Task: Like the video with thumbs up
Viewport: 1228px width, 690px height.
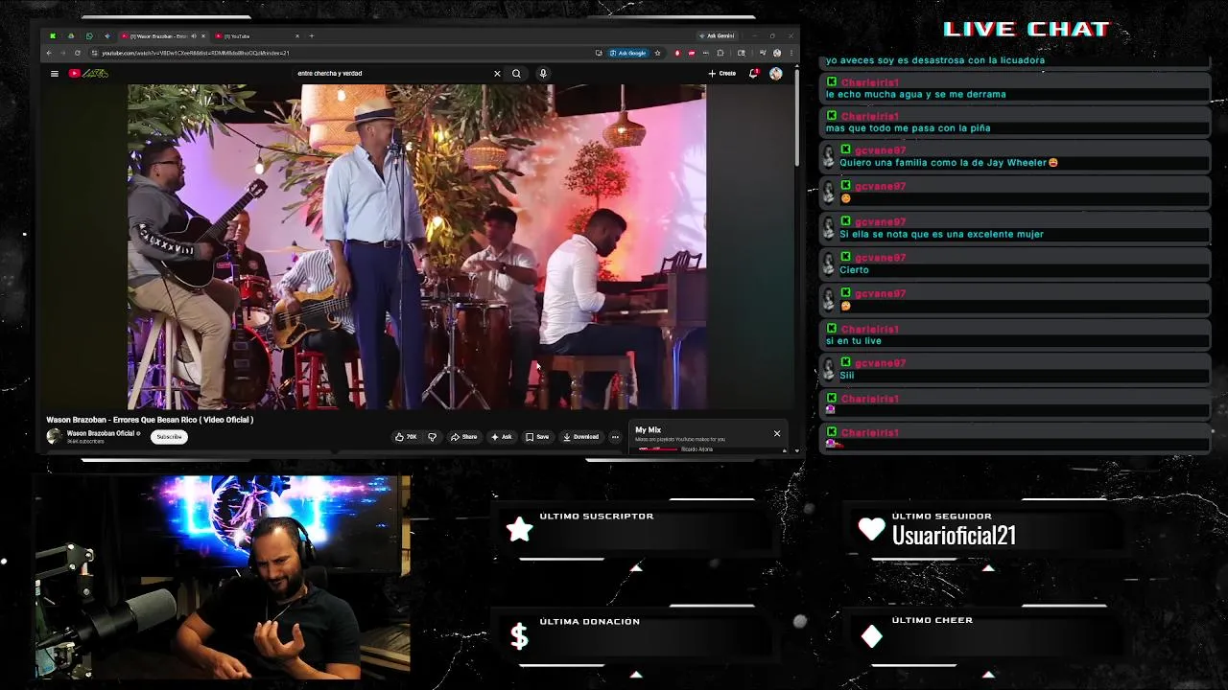Action: click(x=406, y=437)
